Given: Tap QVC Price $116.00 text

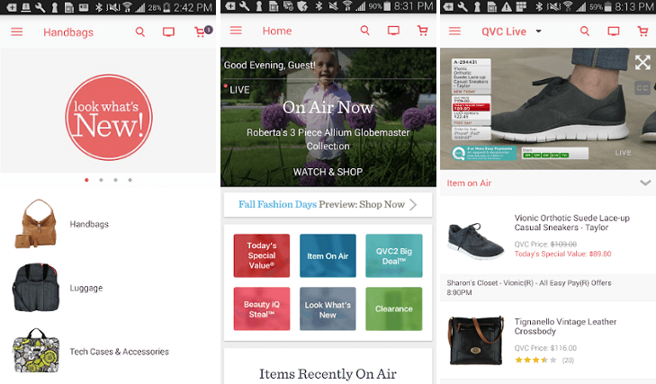Looking at the screenshot, I should [545, 348].
